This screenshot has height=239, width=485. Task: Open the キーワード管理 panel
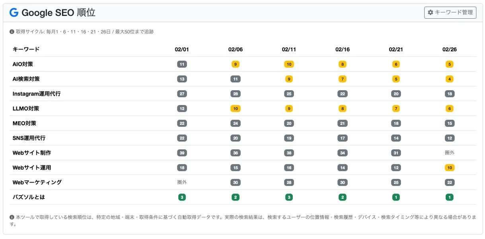coord(450,12)
